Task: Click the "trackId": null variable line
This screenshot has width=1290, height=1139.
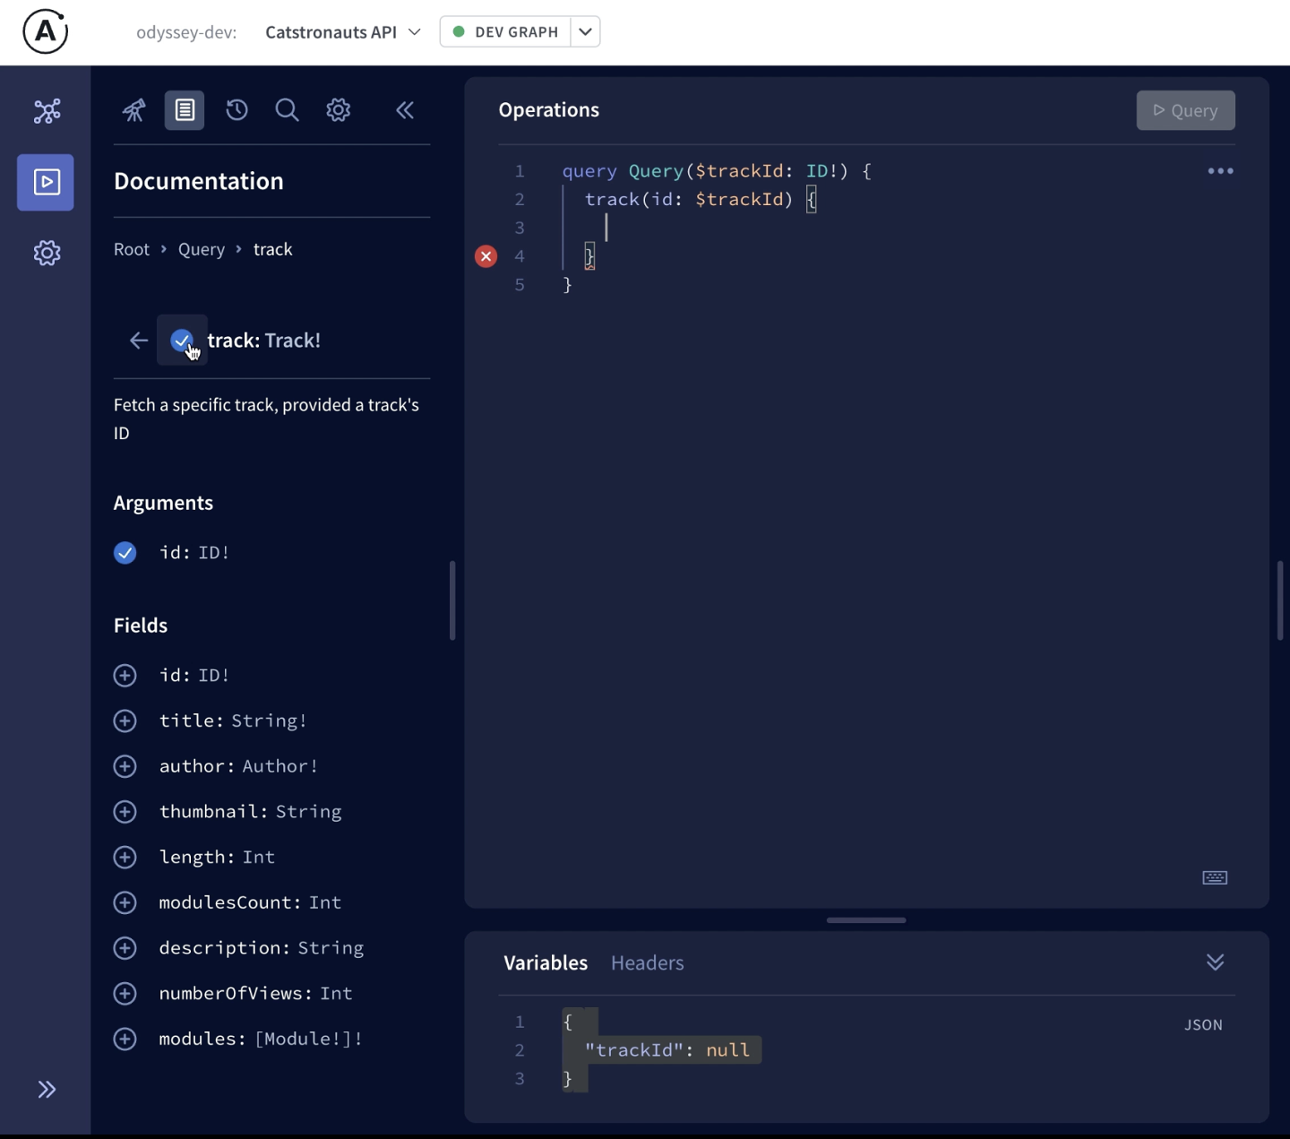Action: coord(667,1050)
